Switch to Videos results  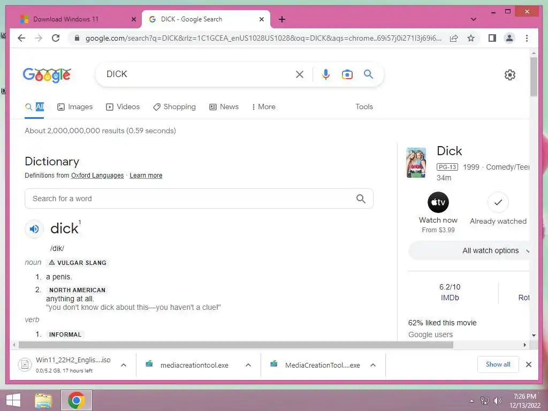(123, 107)
